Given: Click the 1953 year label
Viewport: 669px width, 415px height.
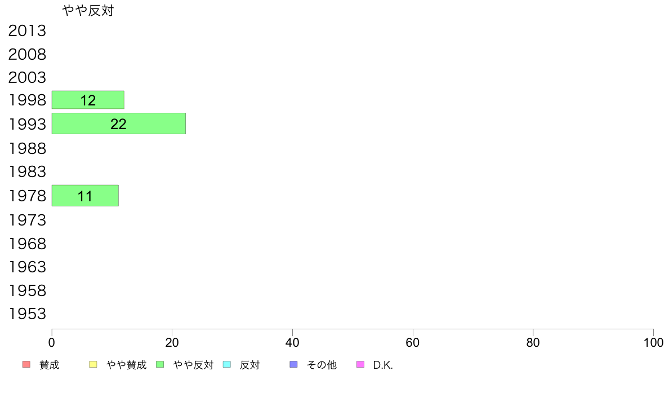Looking at the screenshot, I should pyautogui.click(x=27, y=314).
